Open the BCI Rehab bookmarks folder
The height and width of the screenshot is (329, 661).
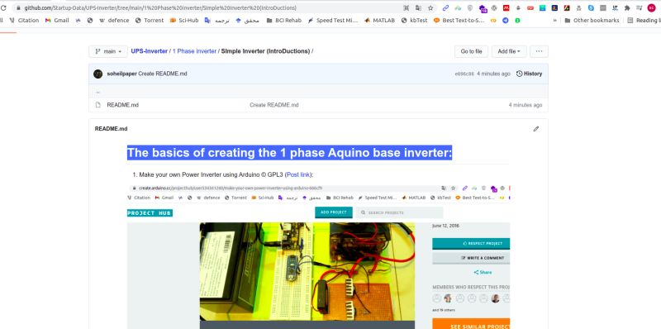[284, 20]
